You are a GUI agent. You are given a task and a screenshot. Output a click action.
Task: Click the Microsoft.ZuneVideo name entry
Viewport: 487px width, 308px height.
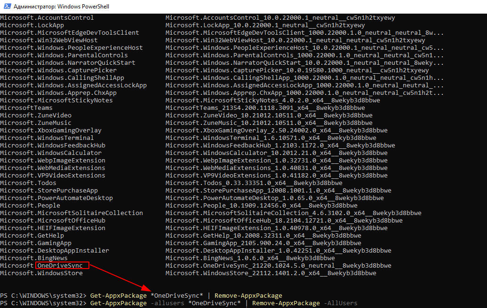(36, 115)
